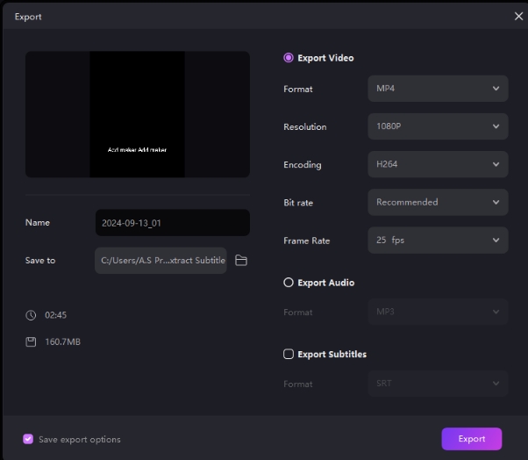Enable the Export Subtitles checkbox
The width and height of the screenshot is (528, 460).
[289, 354]
